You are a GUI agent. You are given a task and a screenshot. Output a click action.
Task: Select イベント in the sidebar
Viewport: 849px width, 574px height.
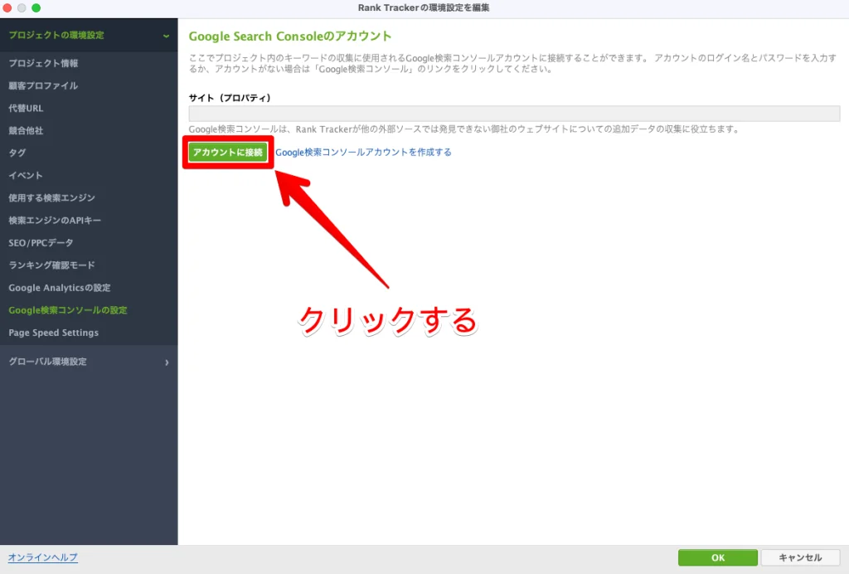[26, 176]
